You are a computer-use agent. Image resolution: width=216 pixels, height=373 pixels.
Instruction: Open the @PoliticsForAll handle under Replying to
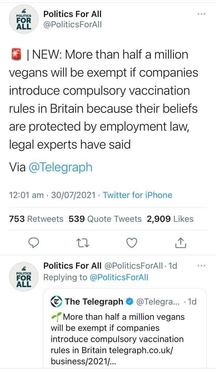tap(119, 277)
